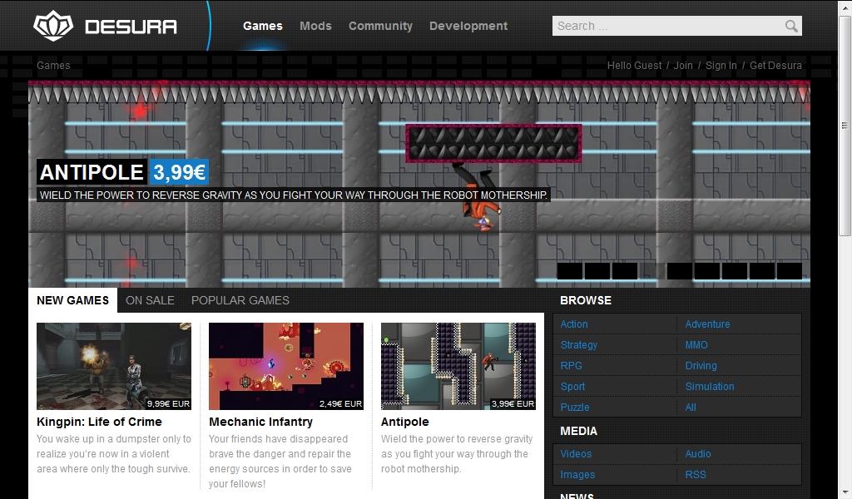The height and width of the screenshot is (499, 852).
Task: Browse the Puzzle genre
Action: pyautogui.click(x=575, y=408)
